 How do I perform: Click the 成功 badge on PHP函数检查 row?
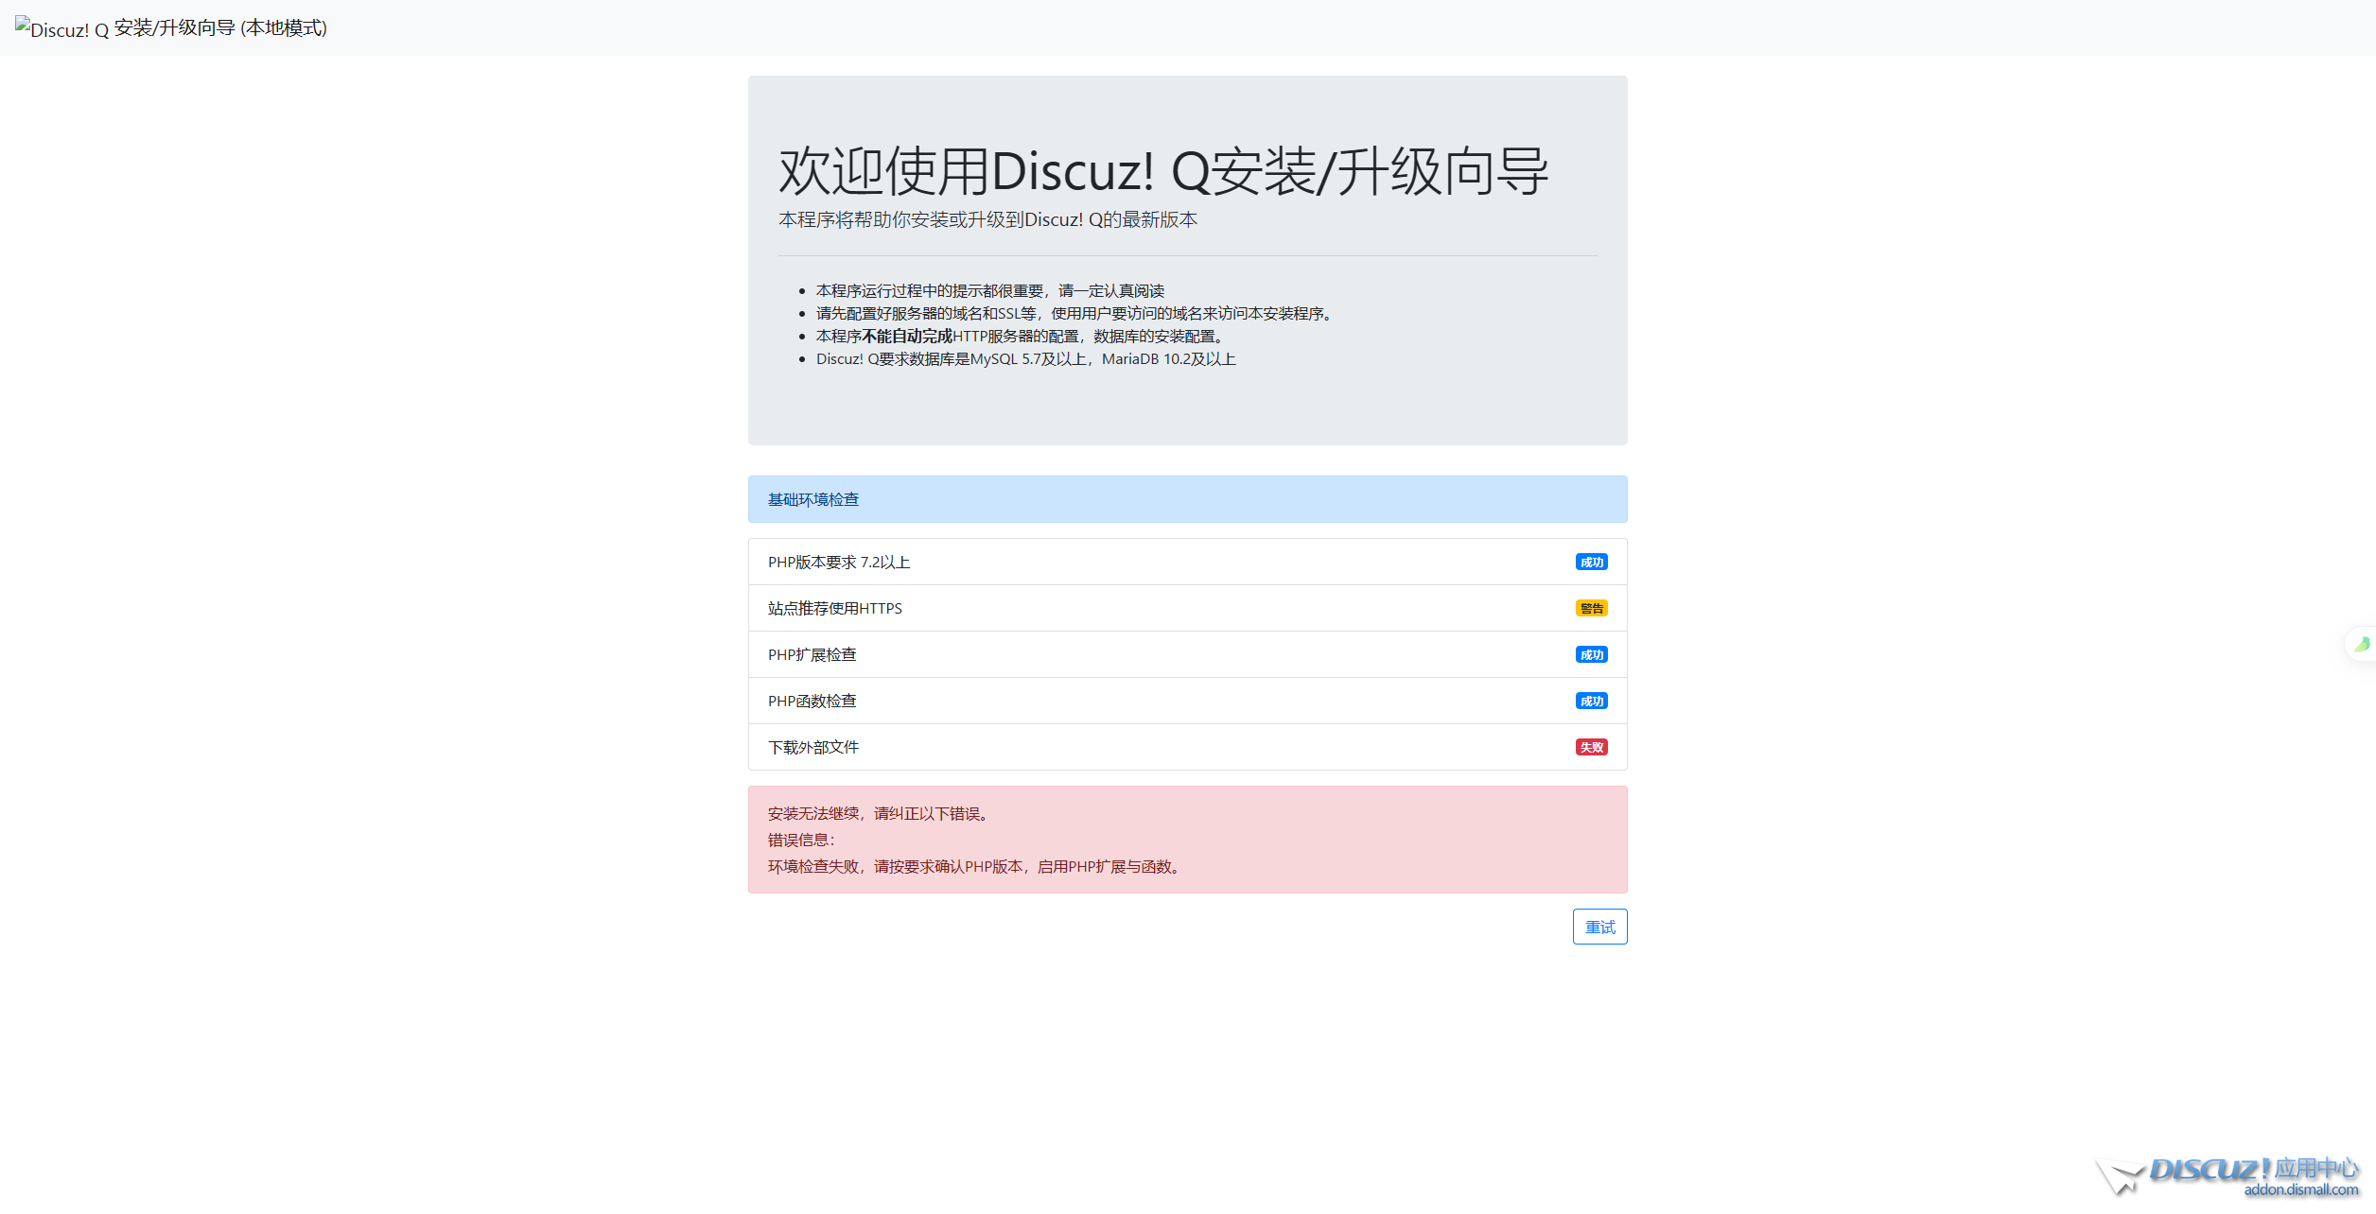point(1592,702)
